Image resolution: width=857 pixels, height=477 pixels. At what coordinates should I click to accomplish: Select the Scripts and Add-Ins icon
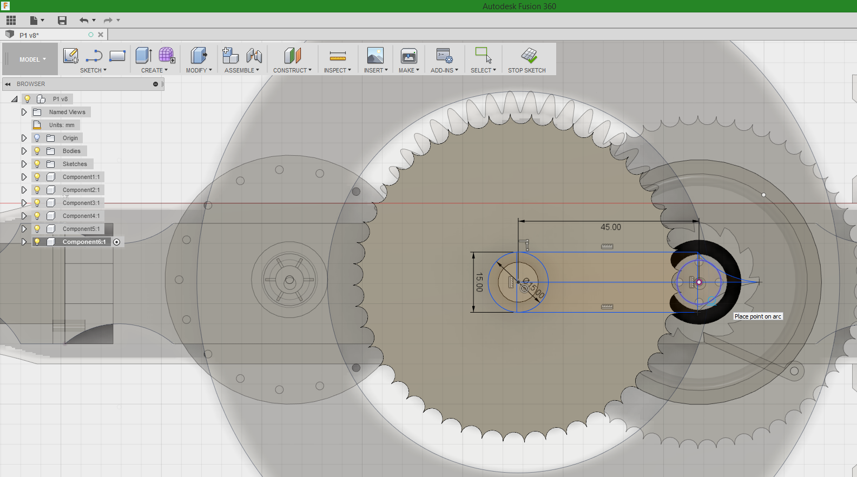(x=444, y=55)
